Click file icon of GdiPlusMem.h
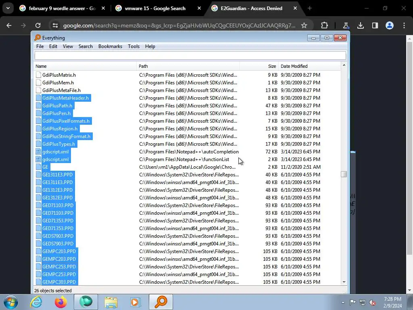The height and width of the screenshot is (310, 413). click(38, 82)
